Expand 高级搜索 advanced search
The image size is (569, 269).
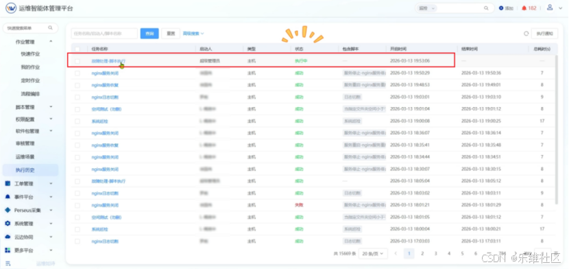pos(193,34)
